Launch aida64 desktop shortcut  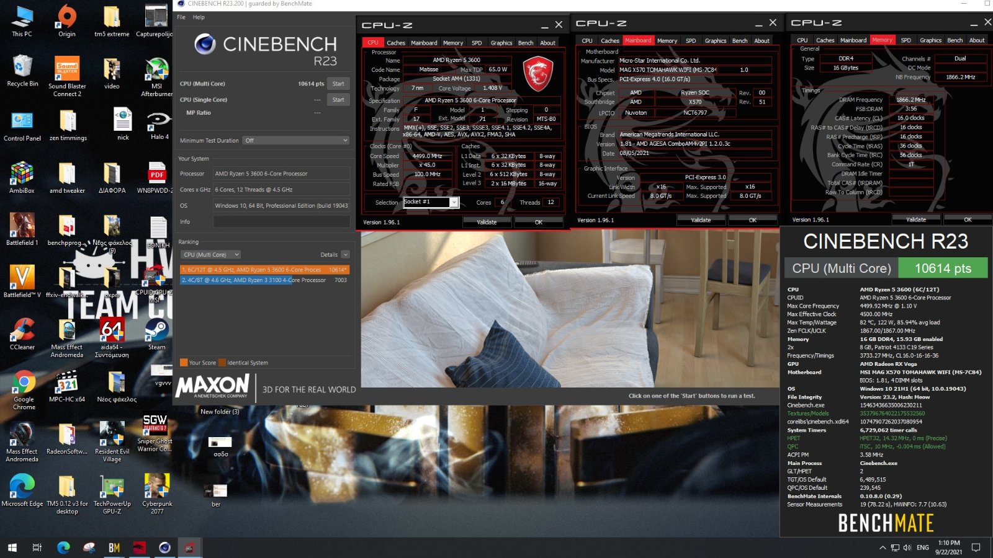click(x=112, y=338)
